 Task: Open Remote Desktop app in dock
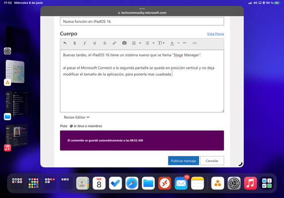(x=165, y=183)
